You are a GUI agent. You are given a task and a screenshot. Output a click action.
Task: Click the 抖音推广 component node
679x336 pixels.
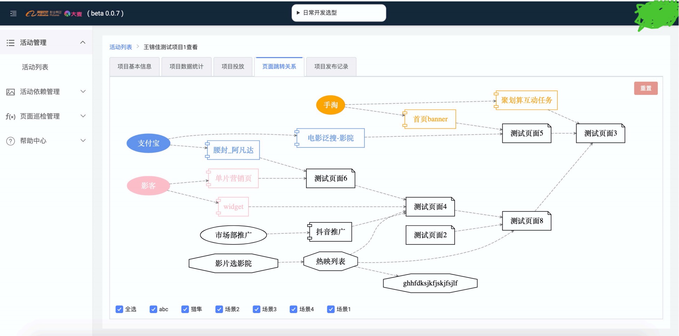pyautogui.click(x=330, y=232)
